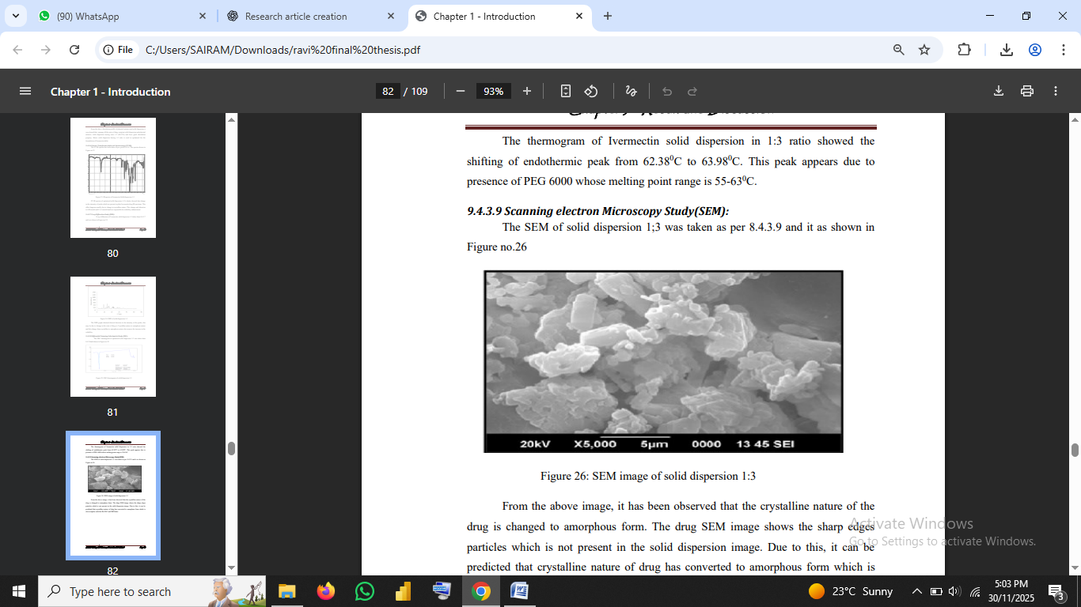Open Word from the Windows taskbar
Screen dimensions: 1081x607
click(x=519, y=591)
